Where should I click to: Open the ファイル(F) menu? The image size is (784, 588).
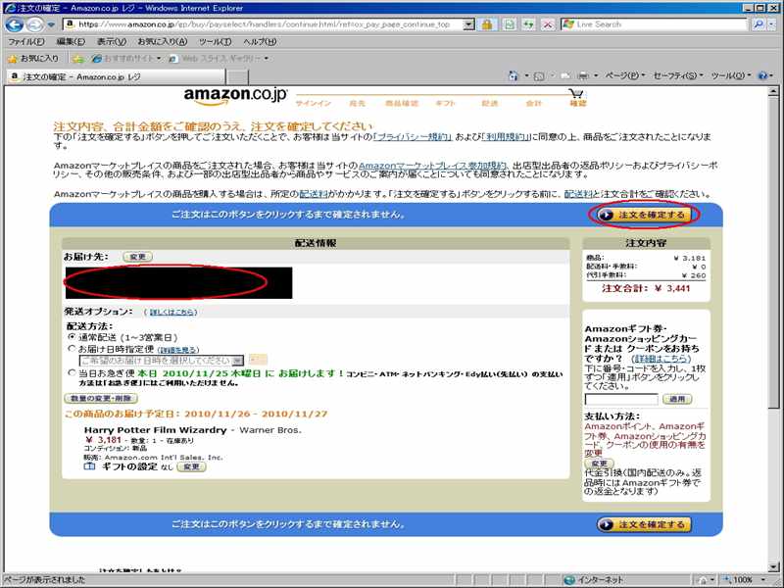tap(26, 42)
